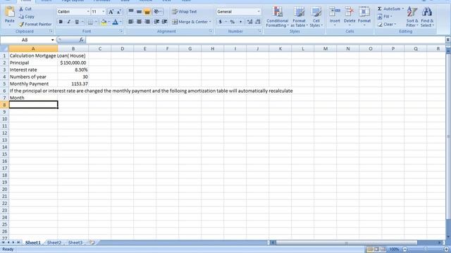The width and height of the screenshot is (451, 253).
Task: Select cell B2 with $150,000.00
Action: tap(73, 63)
